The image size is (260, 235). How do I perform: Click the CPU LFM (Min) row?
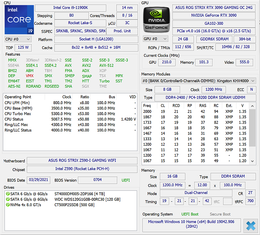point(70,103)
